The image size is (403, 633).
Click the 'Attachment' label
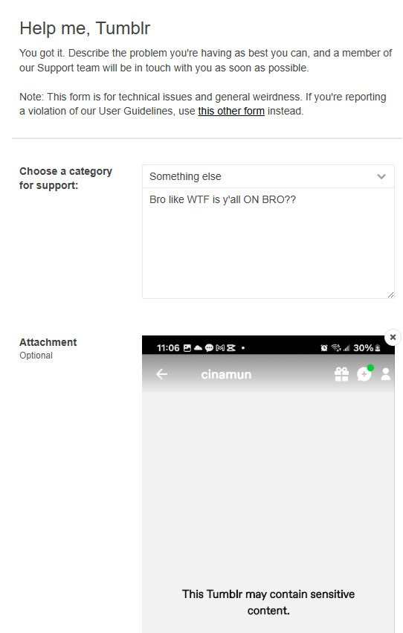coord(48,342)
